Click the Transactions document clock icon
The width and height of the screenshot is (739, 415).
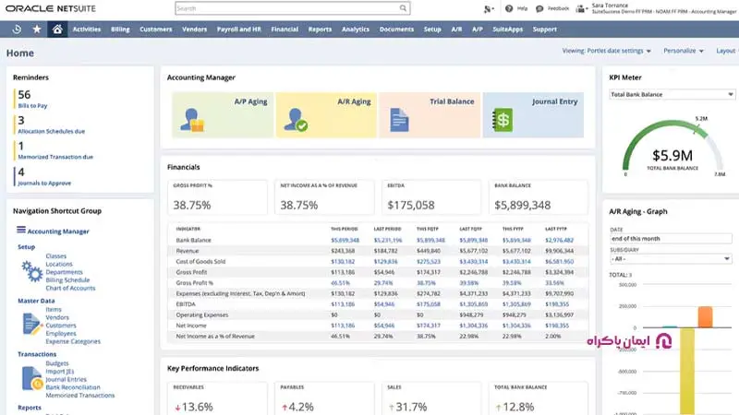pyautogui.click(x=32, y=378)
